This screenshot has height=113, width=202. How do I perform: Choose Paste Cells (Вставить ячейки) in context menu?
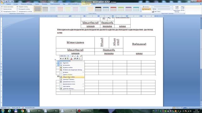(72, 67)
